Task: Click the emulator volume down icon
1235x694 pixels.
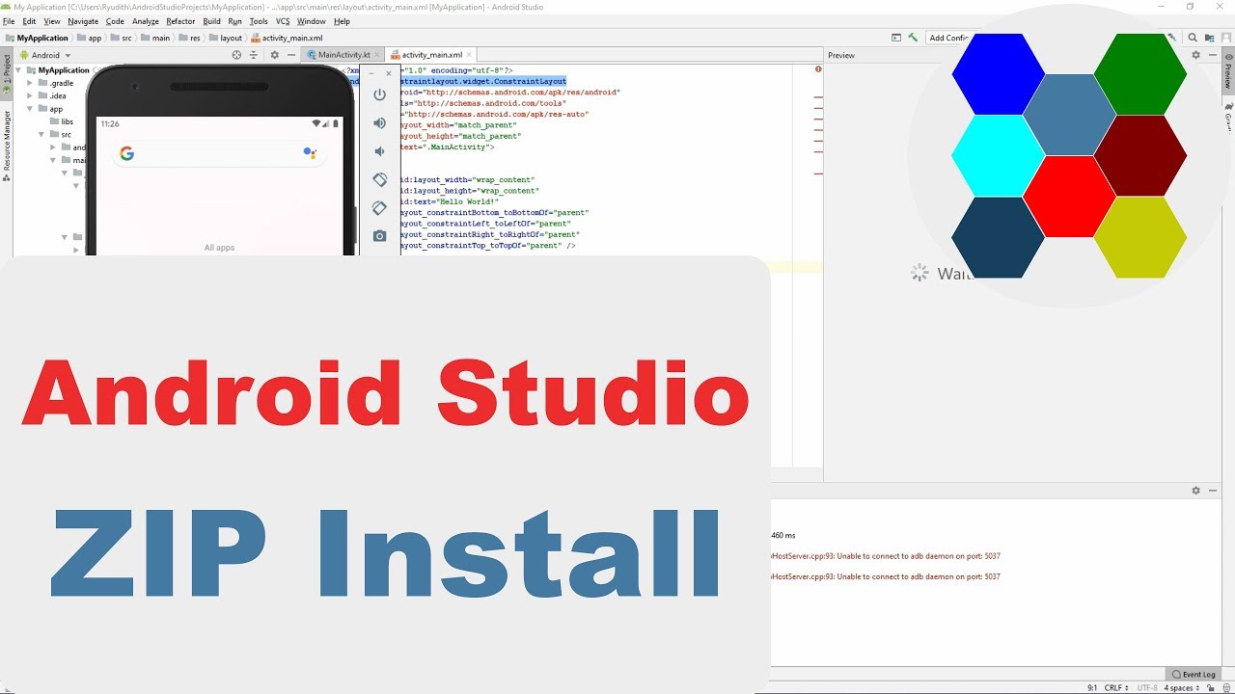Action: point(379,151)
